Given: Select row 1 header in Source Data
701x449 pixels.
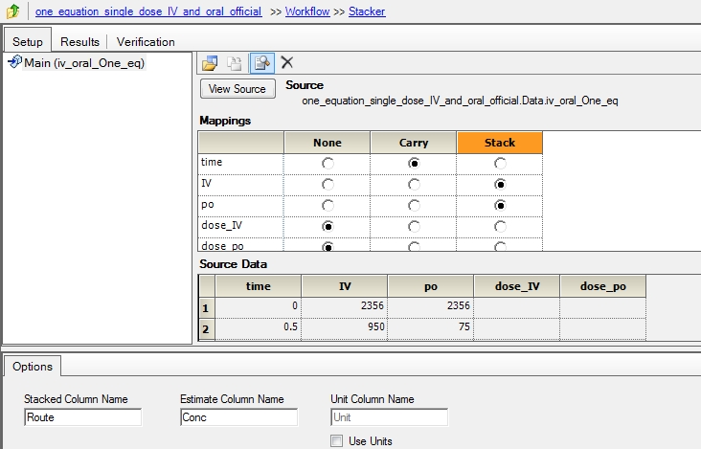Looking at the screenshot, I should point(207,308).
